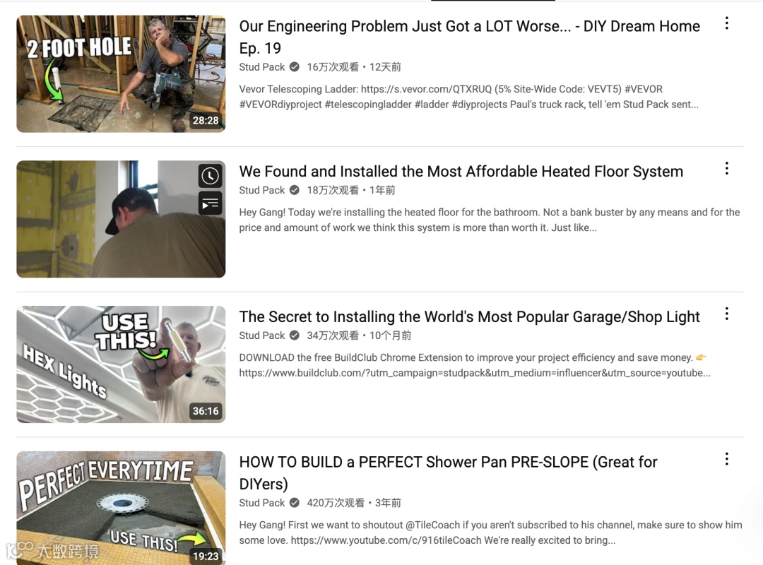The width and height of the screenshot is (763, 565).
Task: Open the PERFECT EVERYTIME shower pan thumbnail
Action: [x=122, y=508]
